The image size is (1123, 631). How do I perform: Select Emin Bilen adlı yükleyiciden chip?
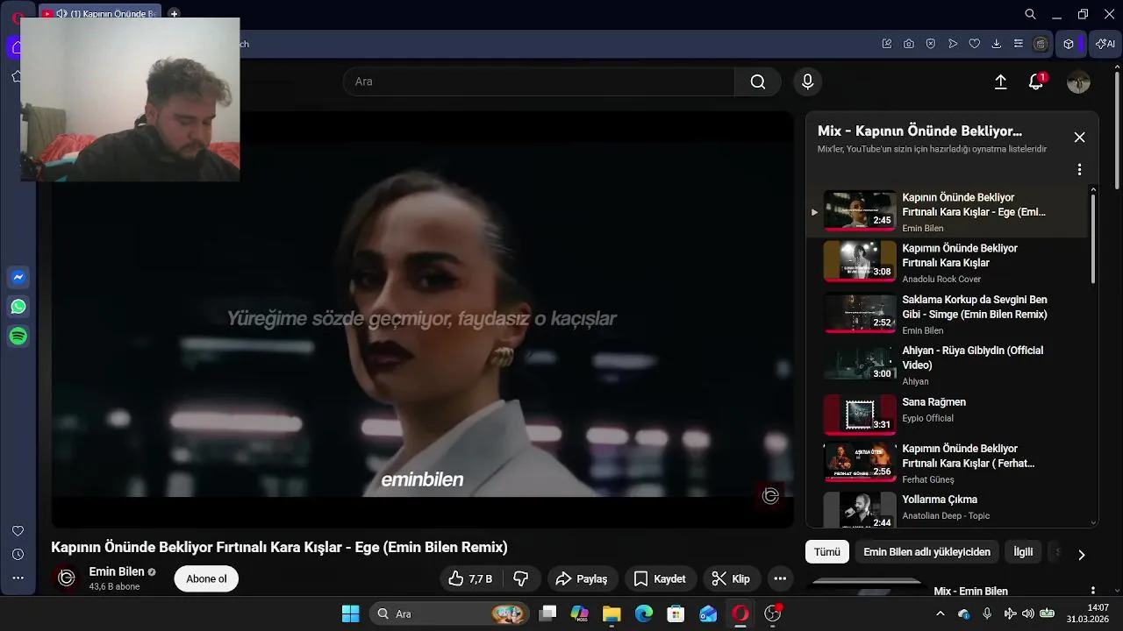pos(927,552)
